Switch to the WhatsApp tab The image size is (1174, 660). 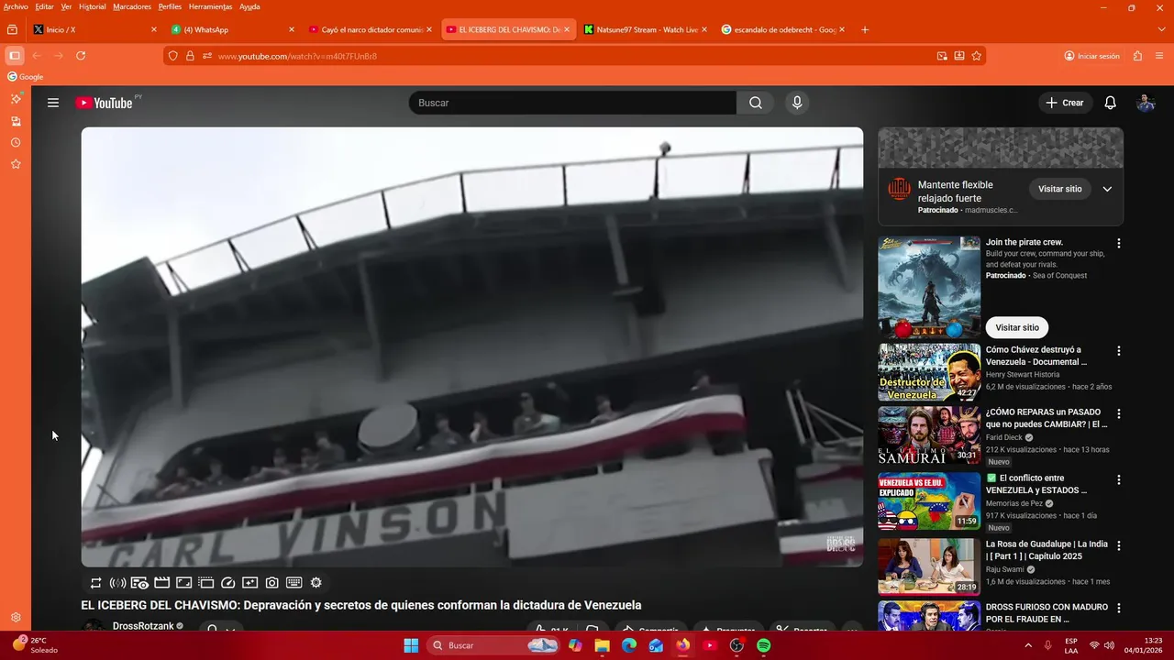(x=232, y=29)
